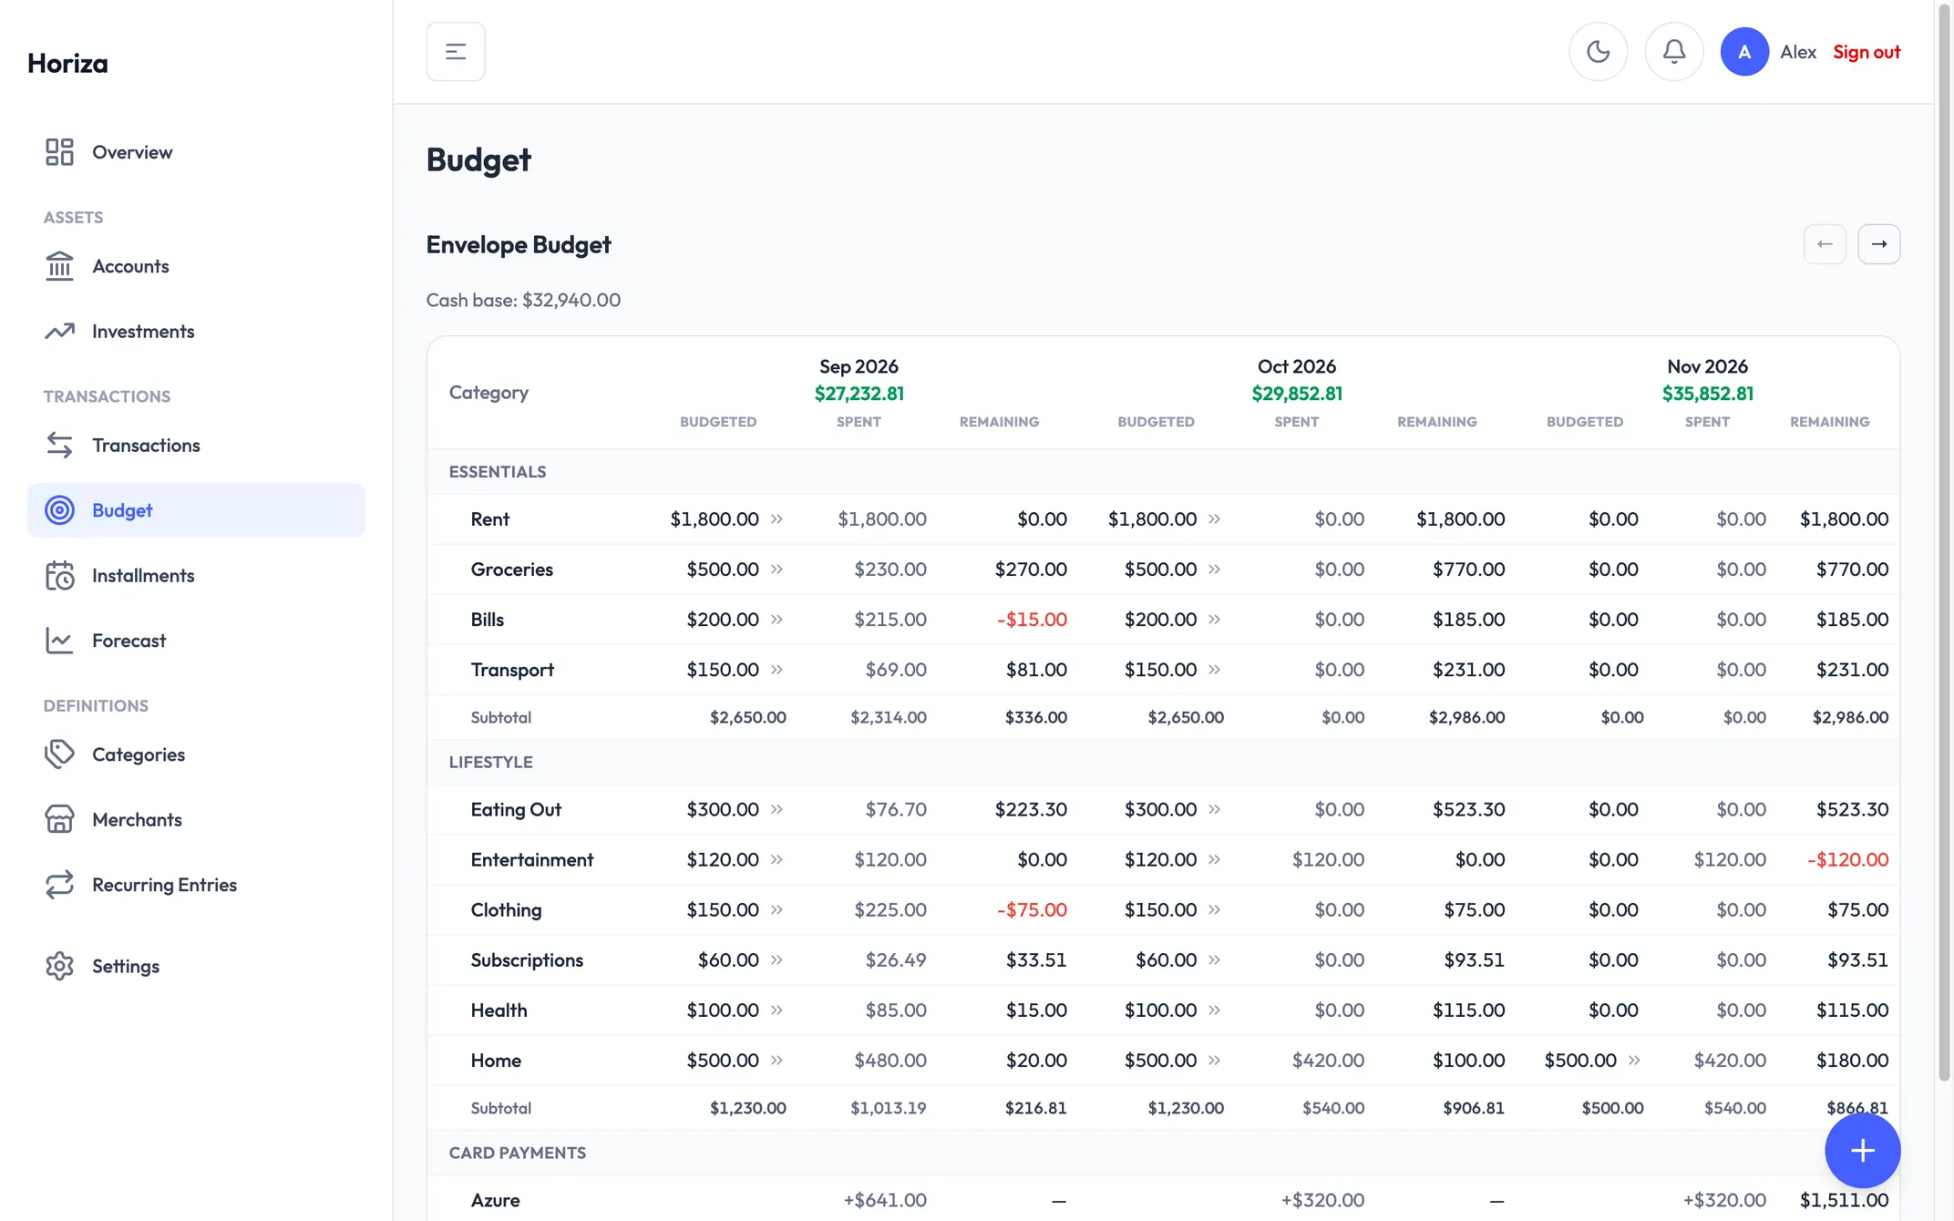Open the Overview page
Viewport: 1954px width, 1221px height.
click(196, 152)
